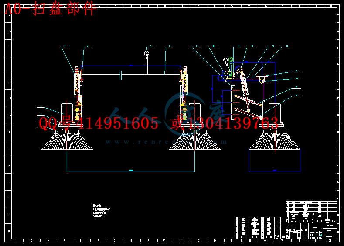Select the green lever handle in the side view
The height and width of the screenshot is (246, 344).
point(231,66)
